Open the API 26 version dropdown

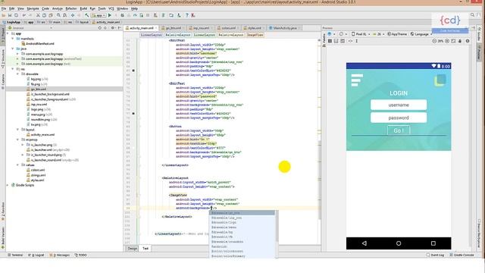click(379, 34)
